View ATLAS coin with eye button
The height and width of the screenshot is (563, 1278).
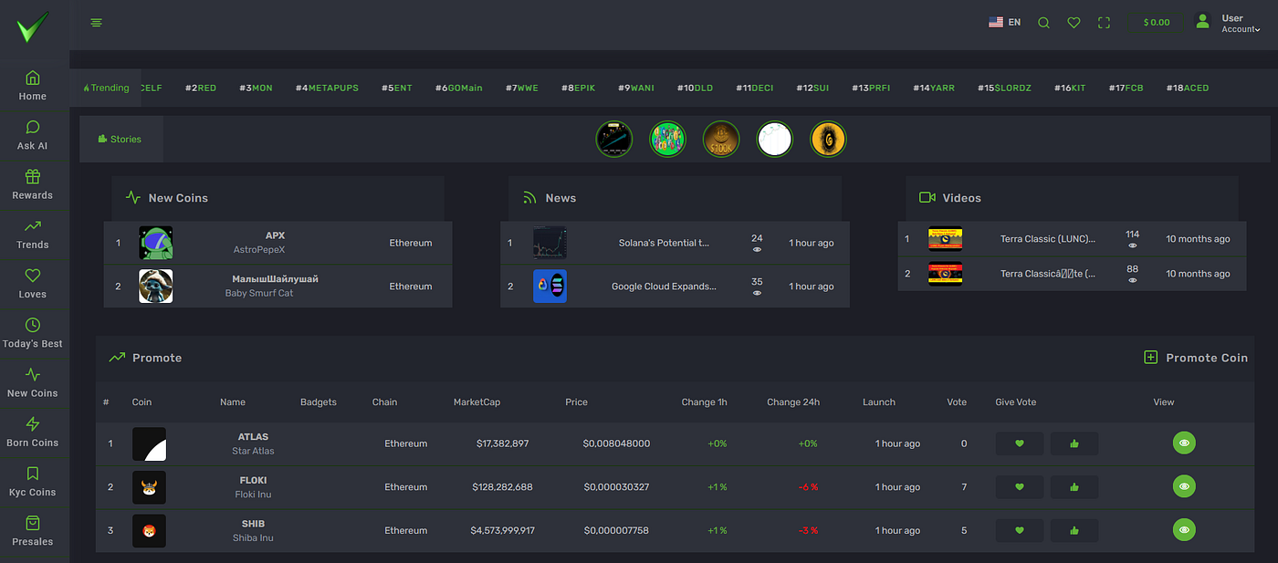[x=1184, y=443]
